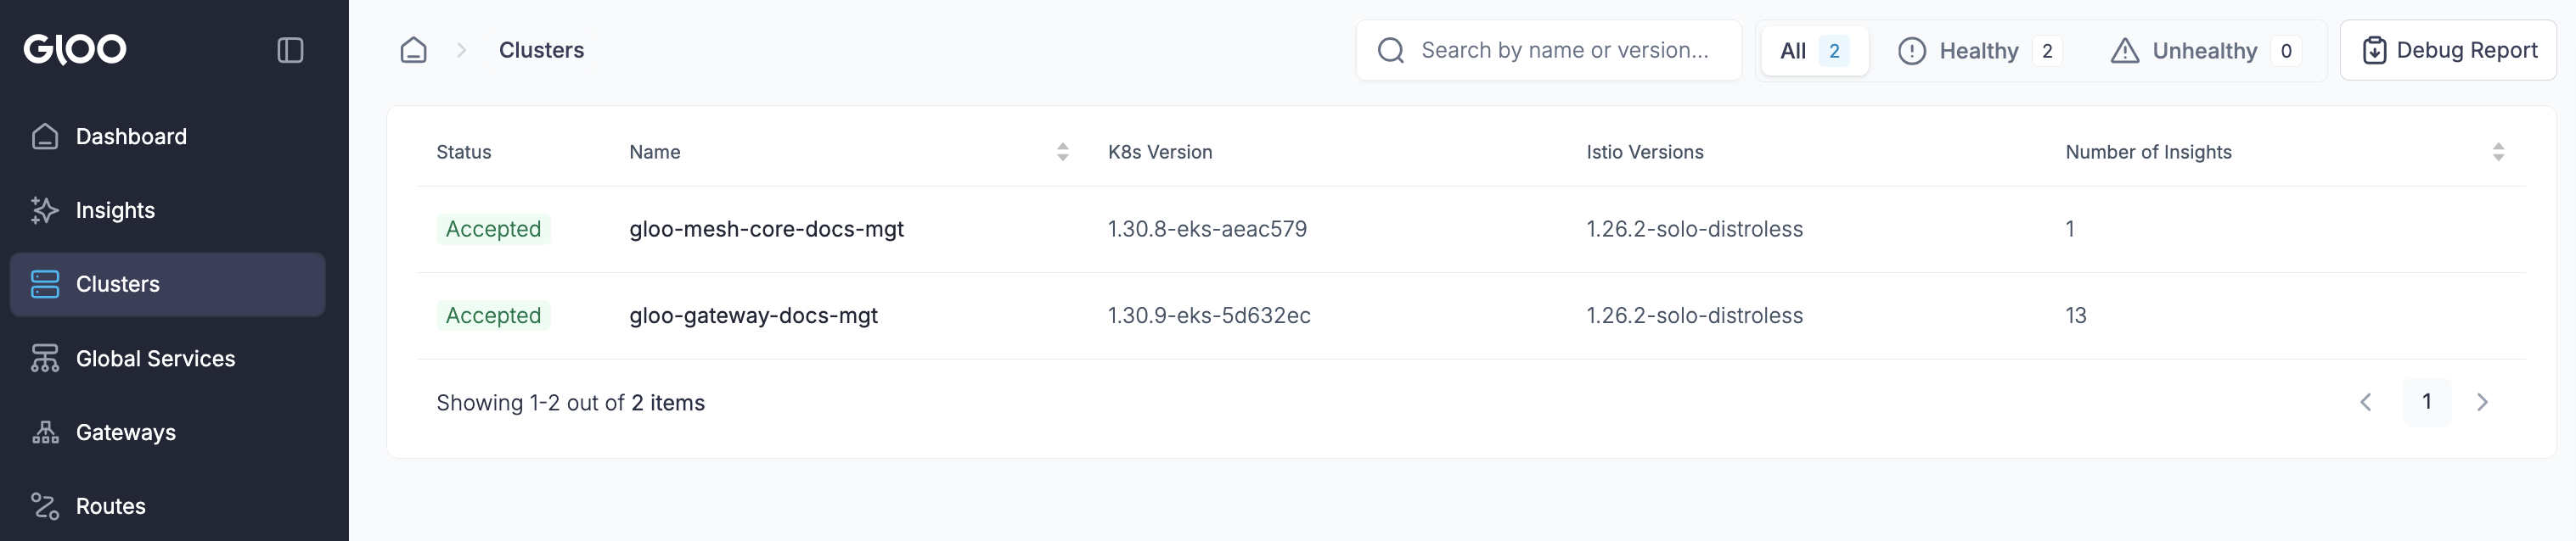Click the Istio Versions column header

click(1645, 152)
